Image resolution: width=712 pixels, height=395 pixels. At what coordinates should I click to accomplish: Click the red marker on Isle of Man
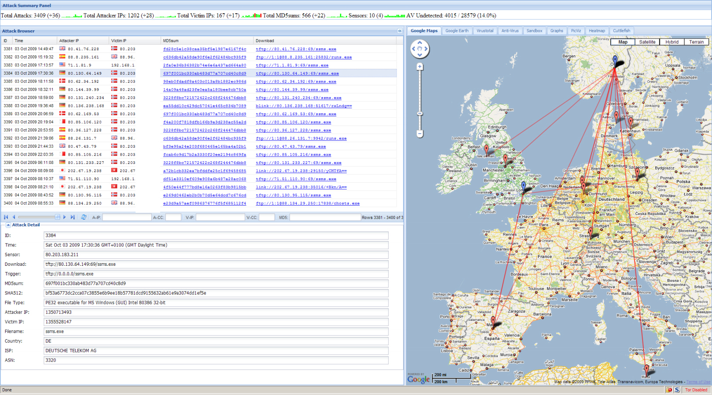[486, 150]
